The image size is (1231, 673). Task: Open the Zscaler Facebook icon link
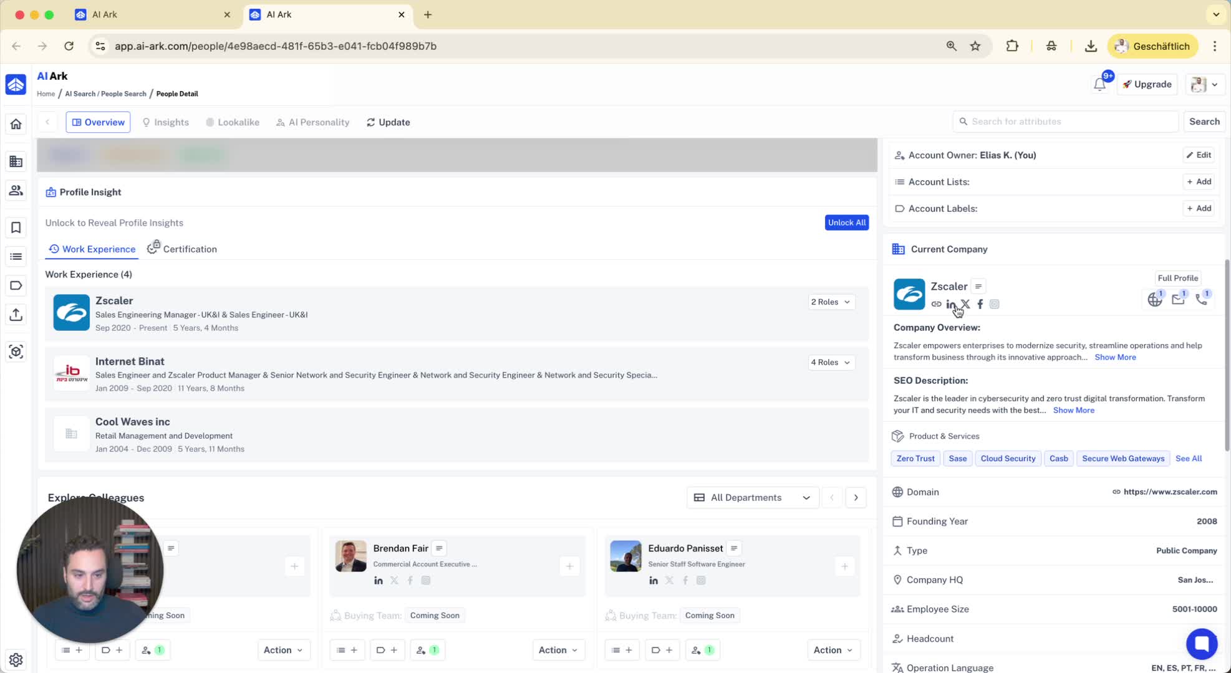(x=980, y=304)
